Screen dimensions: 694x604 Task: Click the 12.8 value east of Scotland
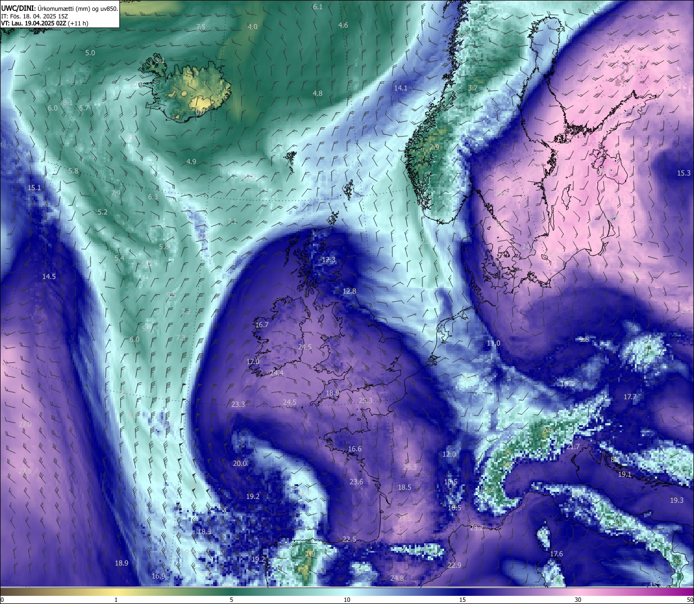tap(350, 291)
